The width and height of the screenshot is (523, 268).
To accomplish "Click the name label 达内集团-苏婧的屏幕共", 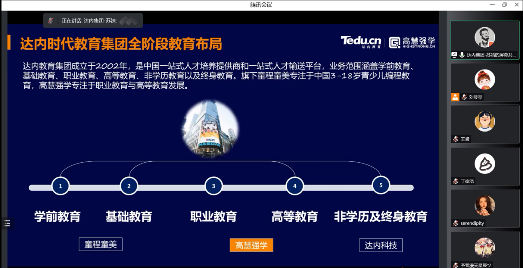I will coord(491,55).
